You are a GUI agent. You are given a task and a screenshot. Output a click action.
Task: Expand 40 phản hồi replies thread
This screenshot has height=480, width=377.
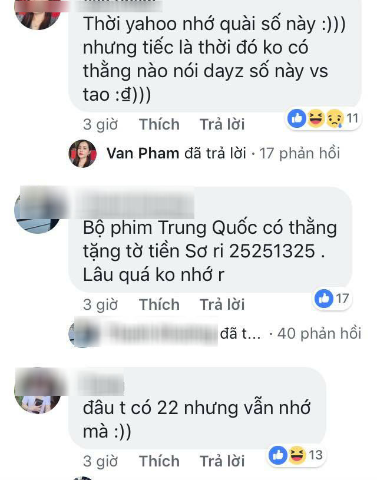[x=319, y=334]
